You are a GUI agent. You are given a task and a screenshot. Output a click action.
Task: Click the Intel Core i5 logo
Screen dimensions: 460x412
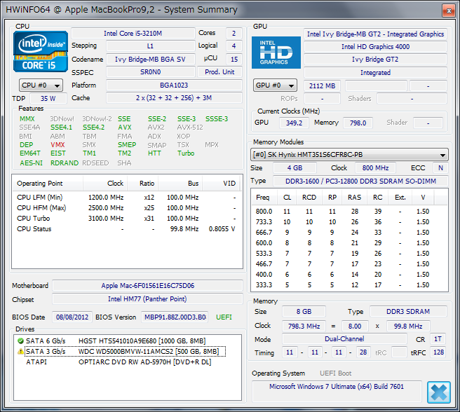point(41,52)
